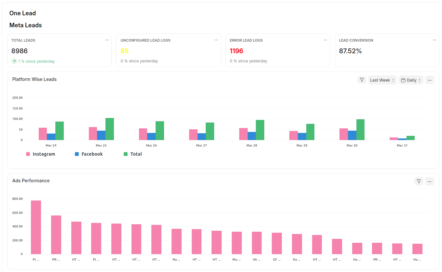Image resolution: width=442 pixels, height=272 pixels.
Task: Click the Mar 26 Facebook bar
Action: click(x=151, y=136)
